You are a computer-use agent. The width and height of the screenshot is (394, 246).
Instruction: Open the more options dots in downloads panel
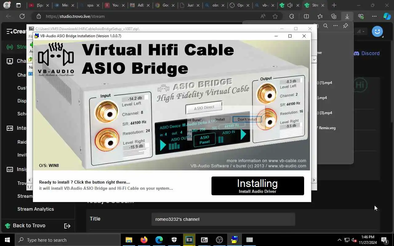[336, 26]
